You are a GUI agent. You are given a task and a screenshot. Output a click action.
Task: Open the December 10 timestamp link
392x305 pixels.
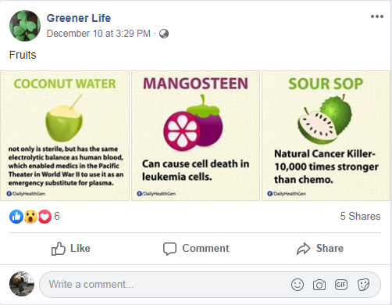tap(98, 34)
